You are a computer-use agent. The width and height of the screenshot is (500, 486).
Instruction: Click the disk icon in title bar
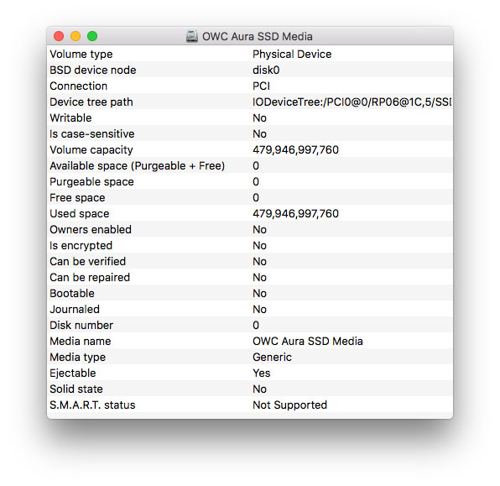pos(192,36)
